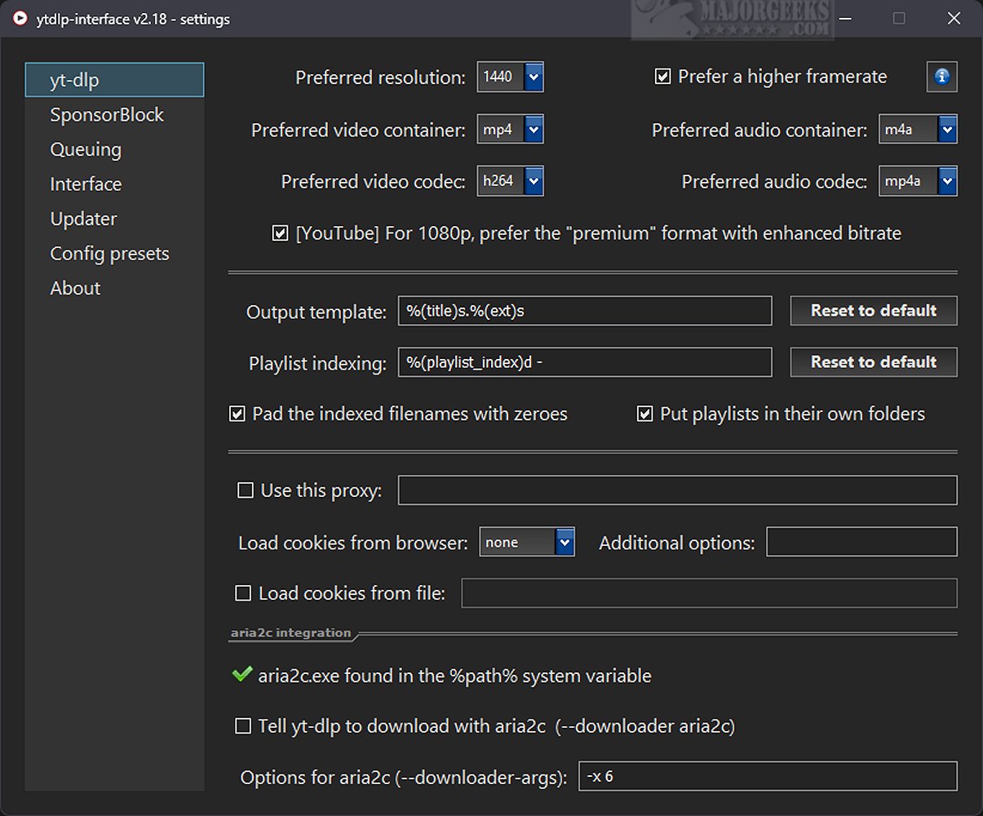Disable the YouTube premium format checkbox
Screen dimensions: 983x816
point(280,233)
